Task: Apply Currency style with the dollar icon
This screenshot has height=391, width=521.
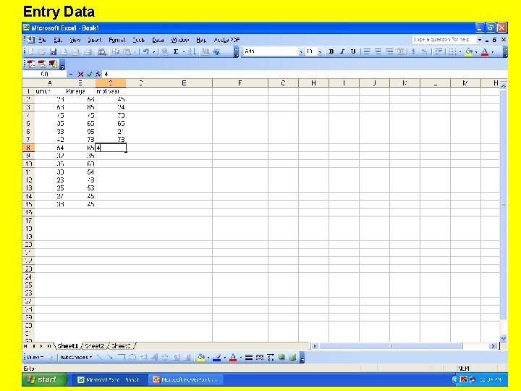Action: (x=414, y=52)
